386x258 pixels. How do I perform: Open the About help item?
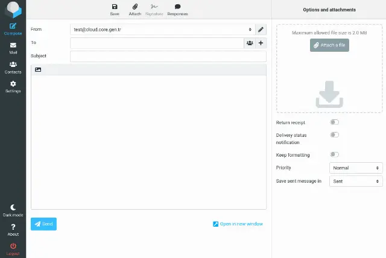(13, 230)
